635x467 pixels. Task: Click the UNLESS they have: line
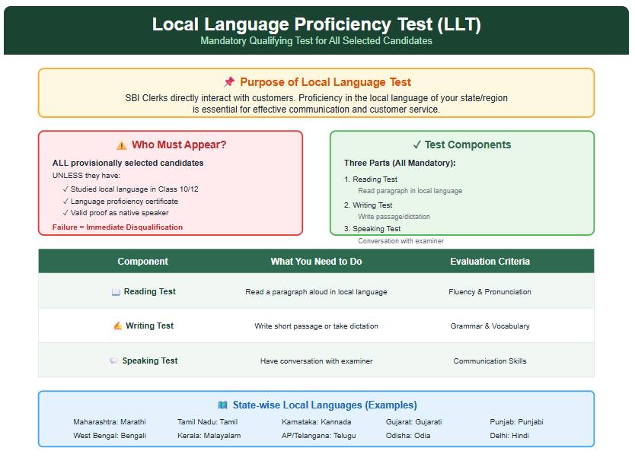click(86, 176)
